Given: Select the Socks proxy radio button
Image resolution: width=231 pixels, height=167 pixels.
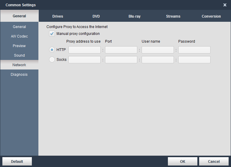Looking at the screenshot, I should pyautogui.click(x=52, y=60).
